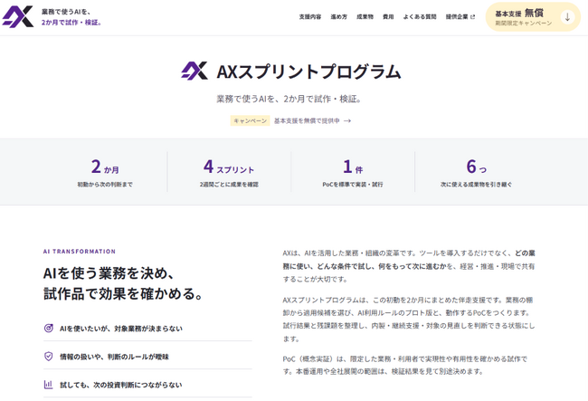Click the 4スプリント statistic

pyautogui.click(x=229, y=167)
